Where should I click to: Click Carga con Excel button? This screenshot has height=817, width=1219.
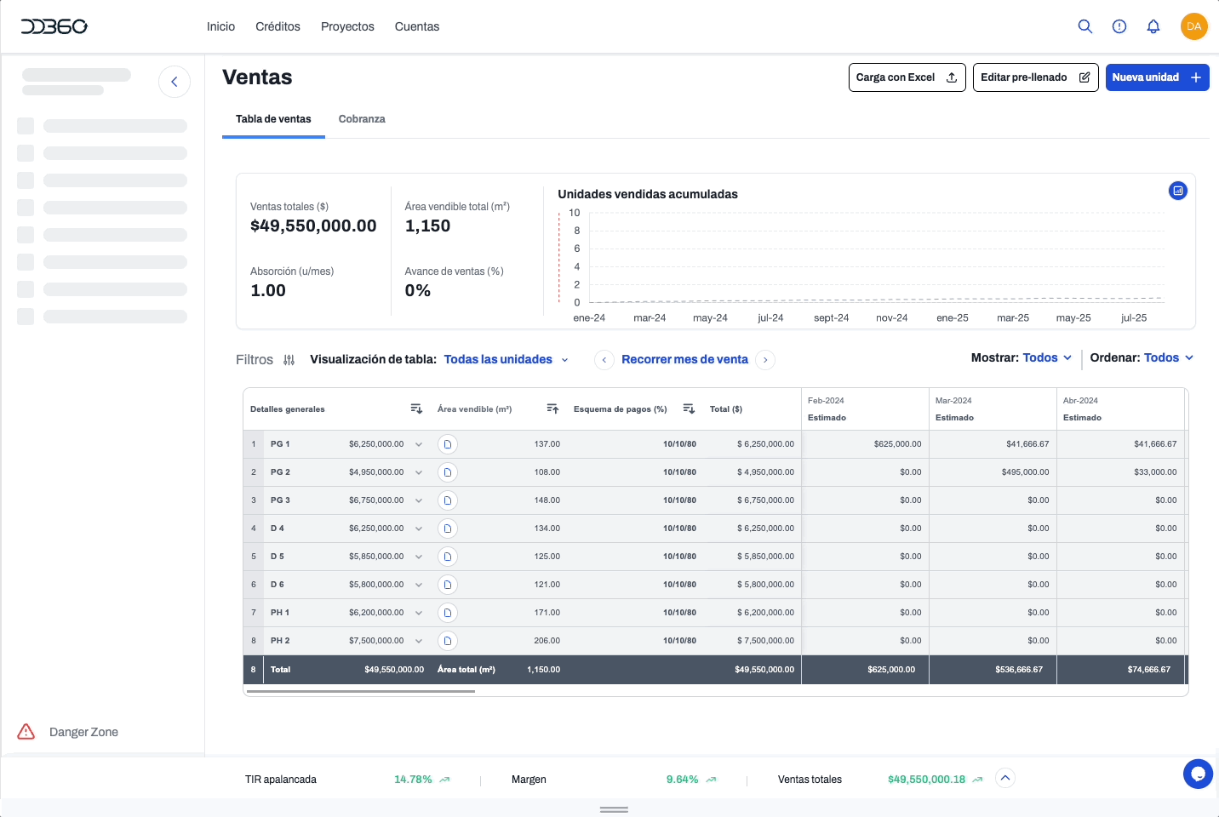[907, 77]
